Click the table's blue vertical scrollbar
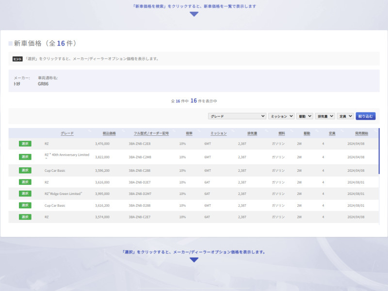Image resolution: width=388 pixels, height=291 pixels. coord(379,151)
